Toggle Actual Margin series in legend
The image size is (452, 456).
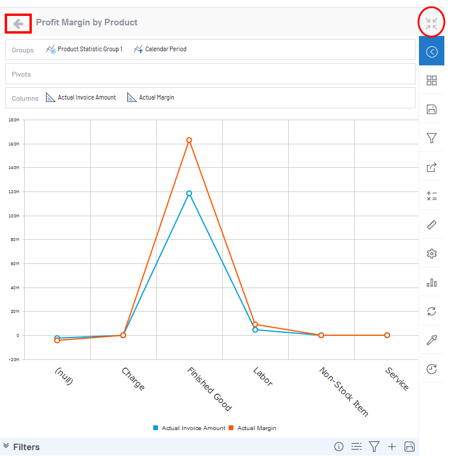click(252, 428)
